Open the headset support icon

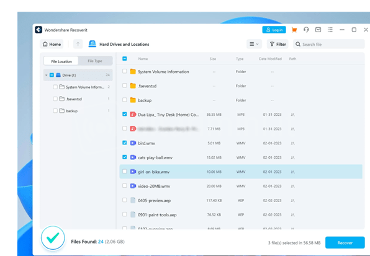306,30
